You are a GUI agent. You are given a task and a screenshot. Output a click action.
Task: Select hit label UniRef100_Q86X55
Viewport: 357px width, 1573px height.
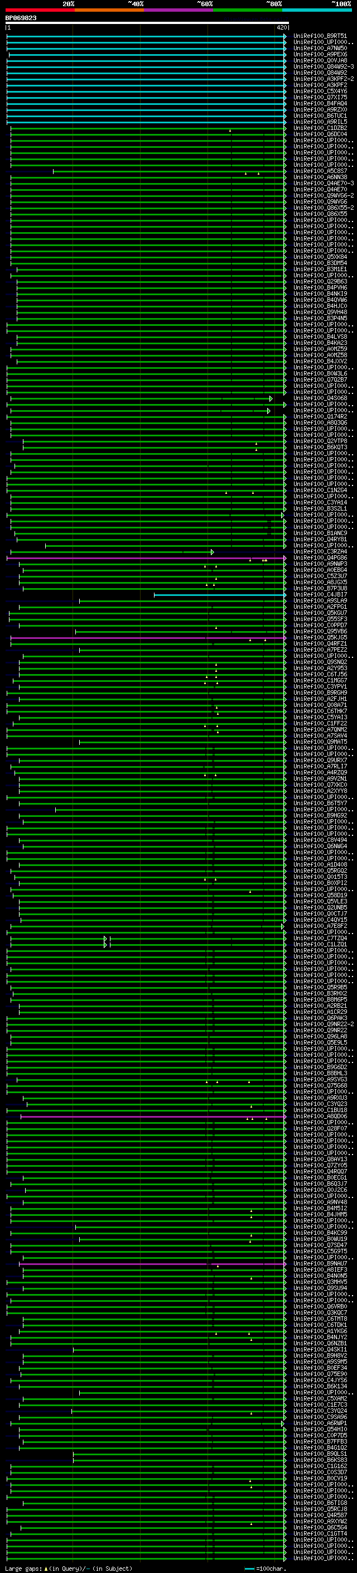(x=320, y=214)
